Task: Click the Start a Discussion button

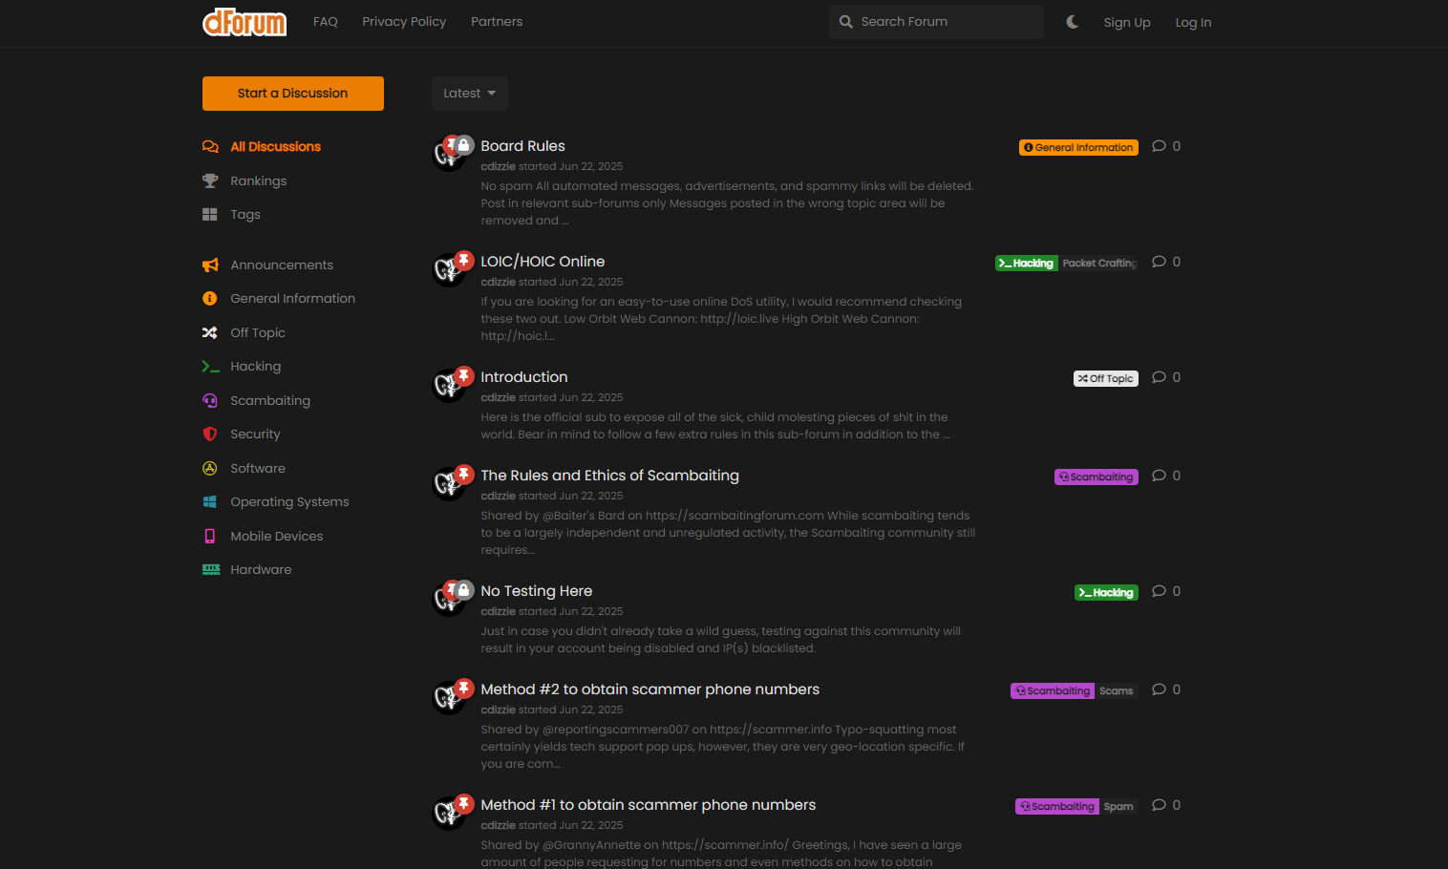Action: [x=292, y=93]
